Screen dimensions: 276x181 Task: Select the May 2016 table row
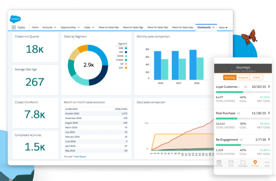click(x=96, y=151)
